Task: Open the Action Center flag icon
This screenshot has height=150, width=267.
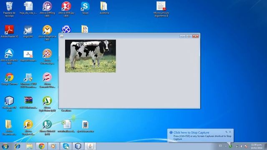Action: pyautogui.click(x=246, y=146)
